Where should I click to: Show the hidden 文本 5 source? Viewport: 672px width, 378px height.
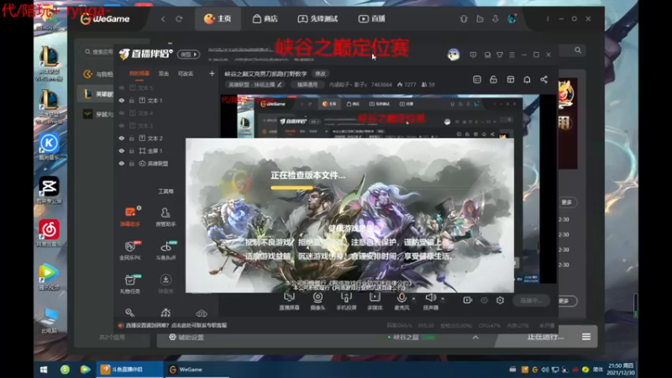(x=122, y=88)
